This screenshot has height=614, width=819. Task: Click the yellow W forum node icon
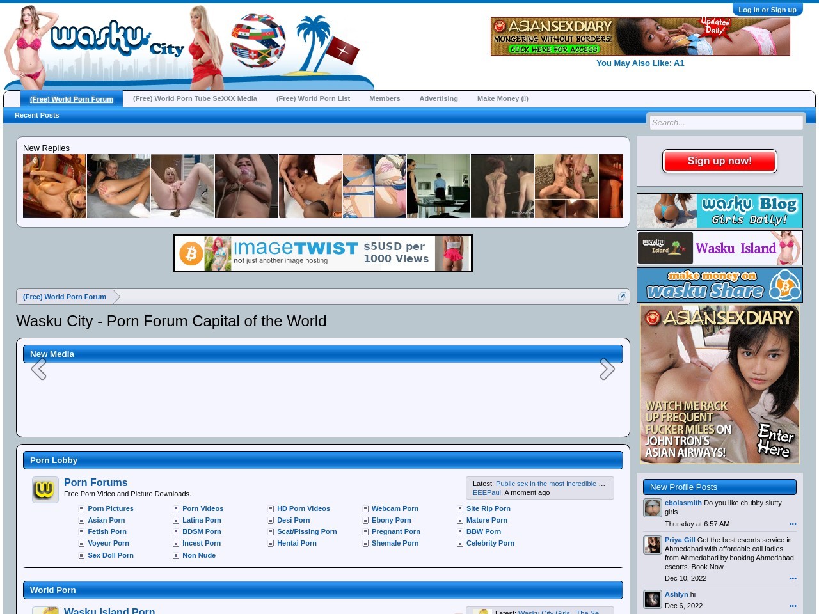tap(45, 490)
